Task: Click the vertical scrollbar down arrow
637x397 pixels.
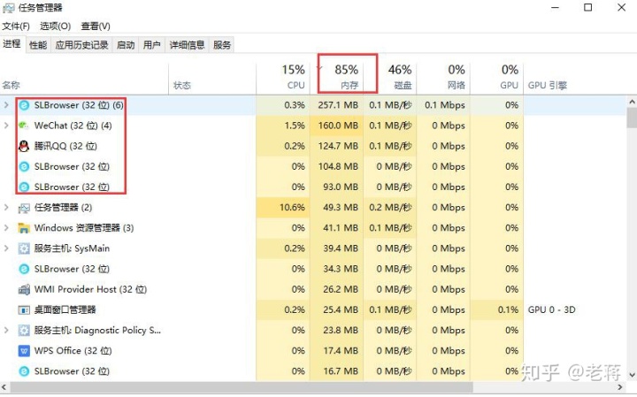Action: pos(632,375)
